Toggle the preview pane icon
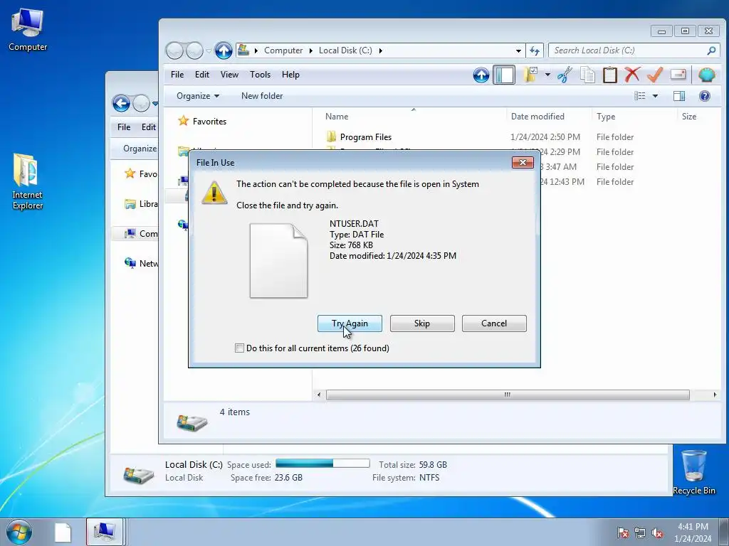729x546 pixels. [679, 96]
